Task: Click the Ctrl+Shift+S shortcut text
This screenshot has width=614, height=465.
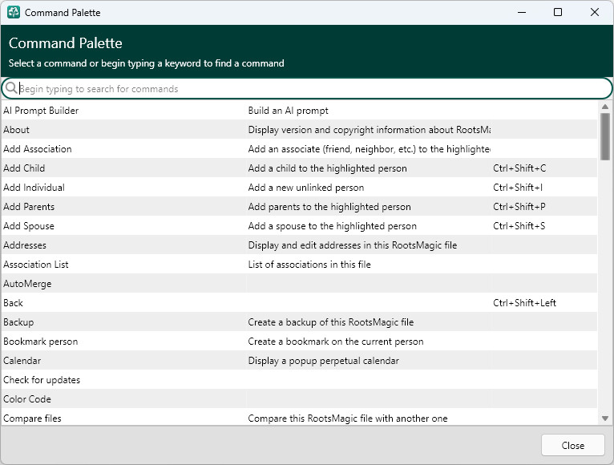Action: [x=519, y=225]
